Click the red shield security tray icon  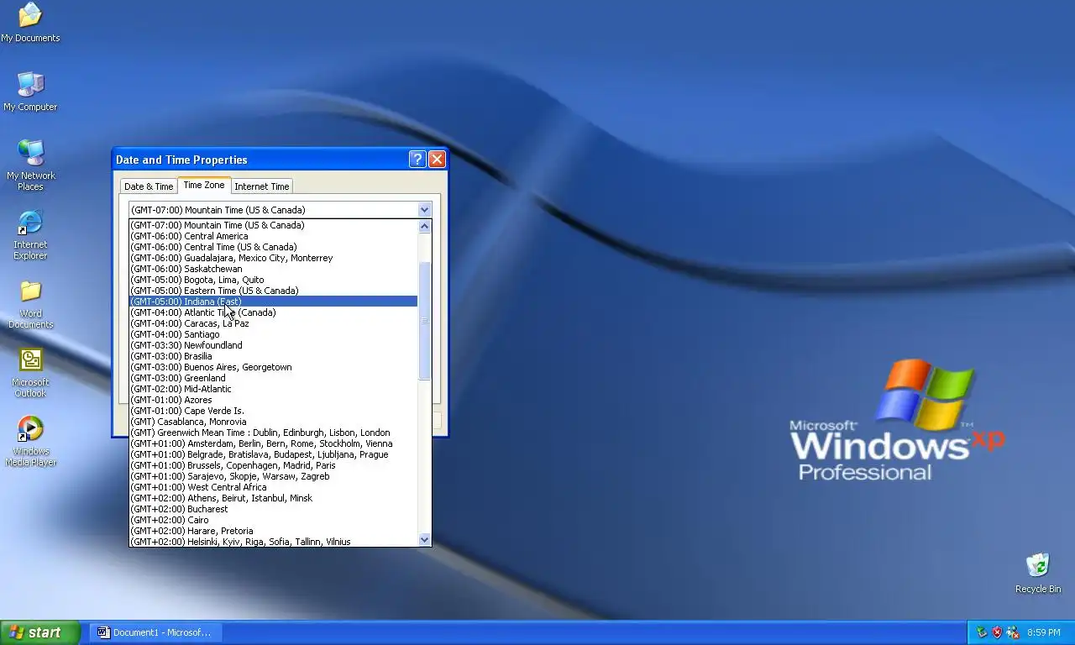997,632
